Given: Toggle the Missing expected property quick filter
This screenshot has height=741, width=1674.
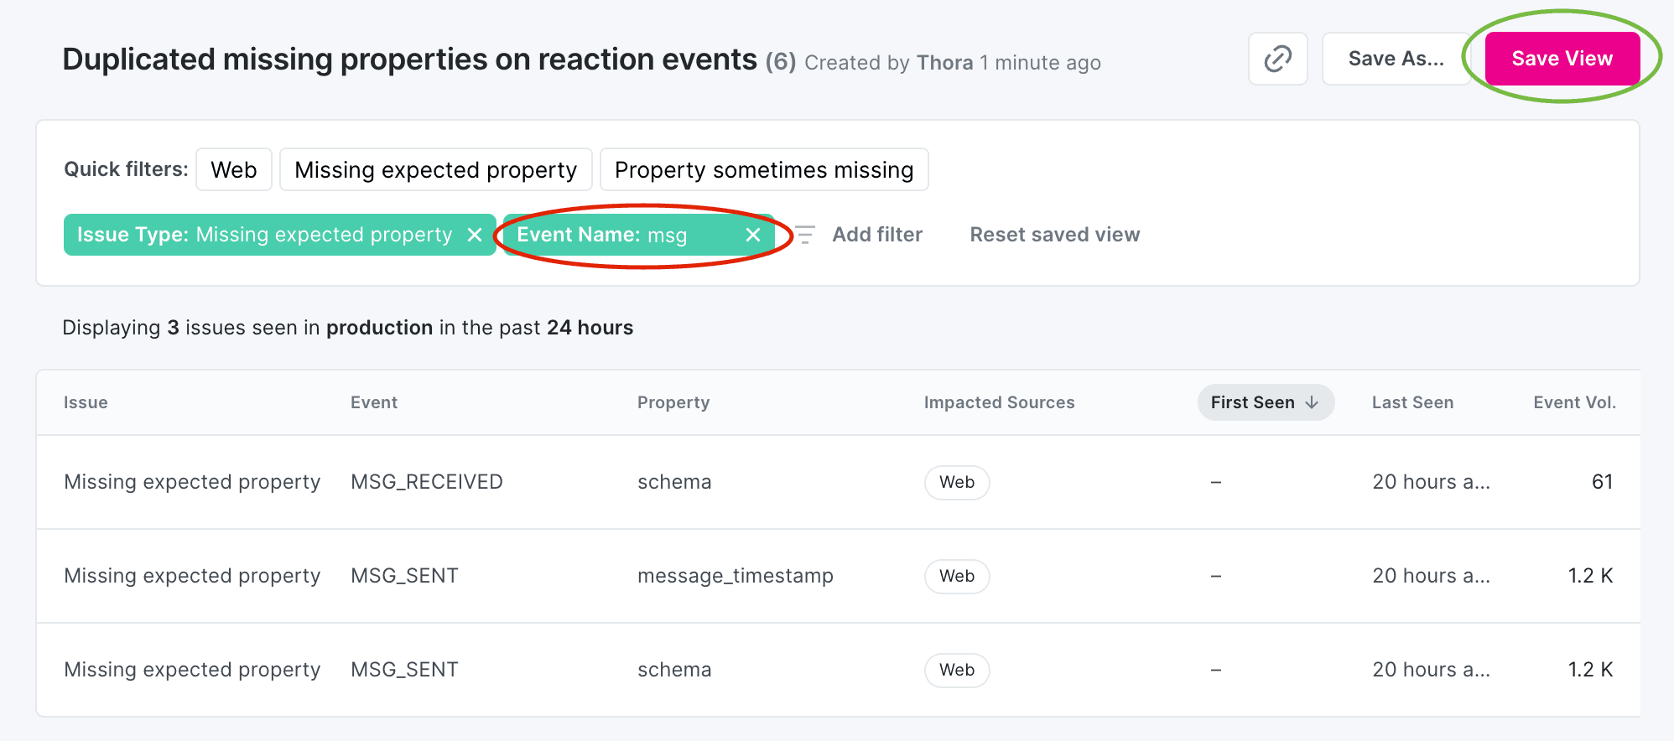Looking at the screenshot, I should coord(435,169).
